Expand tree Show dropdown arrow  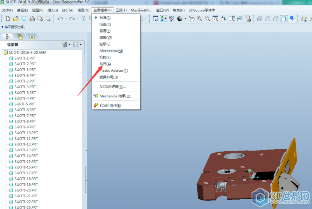[81, 44]
